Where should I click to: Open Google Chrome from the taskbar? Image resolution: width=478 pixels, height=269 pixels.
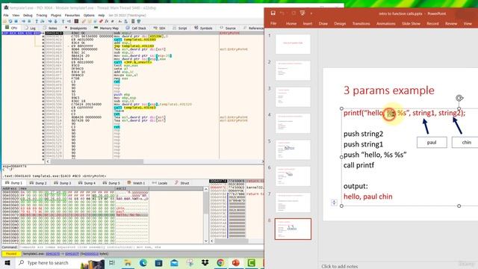click(x=220, y=263)
